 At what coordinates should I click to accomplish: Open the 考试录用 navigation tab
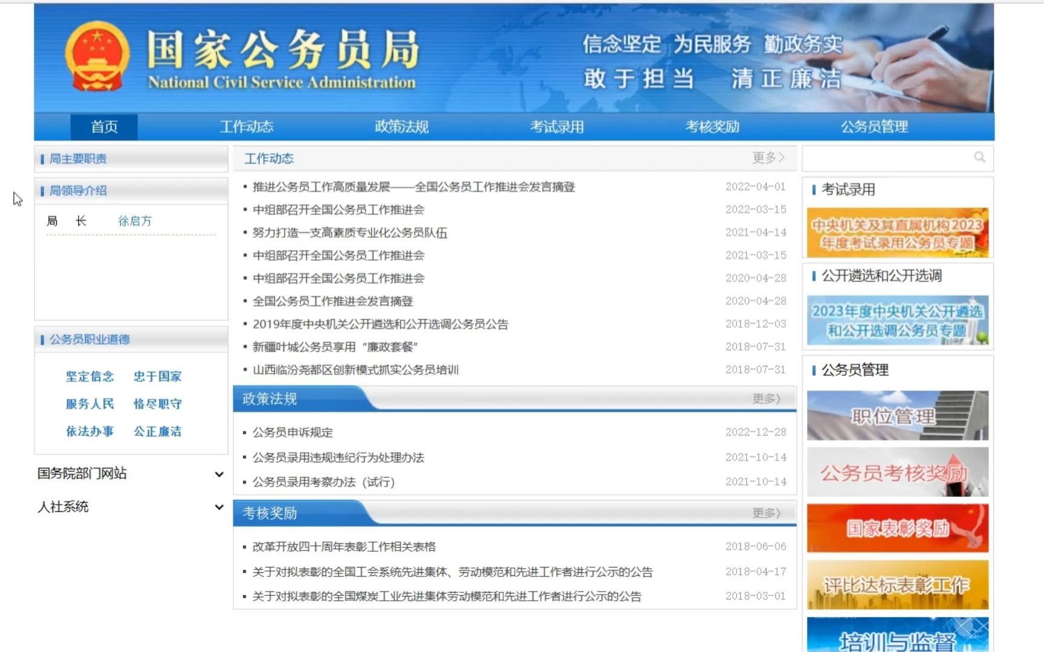tap(557, 127)
